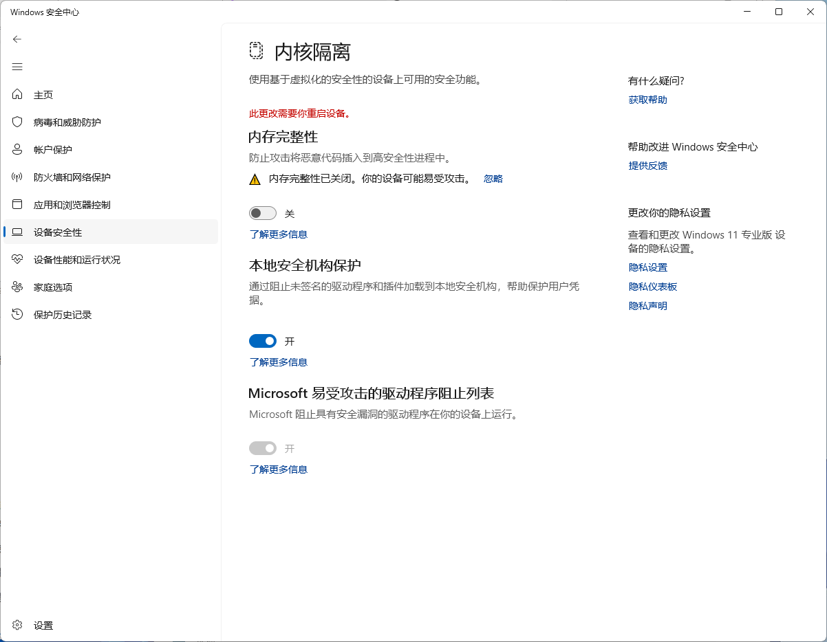Open the hamburger navigation menu

coord(17,67)
